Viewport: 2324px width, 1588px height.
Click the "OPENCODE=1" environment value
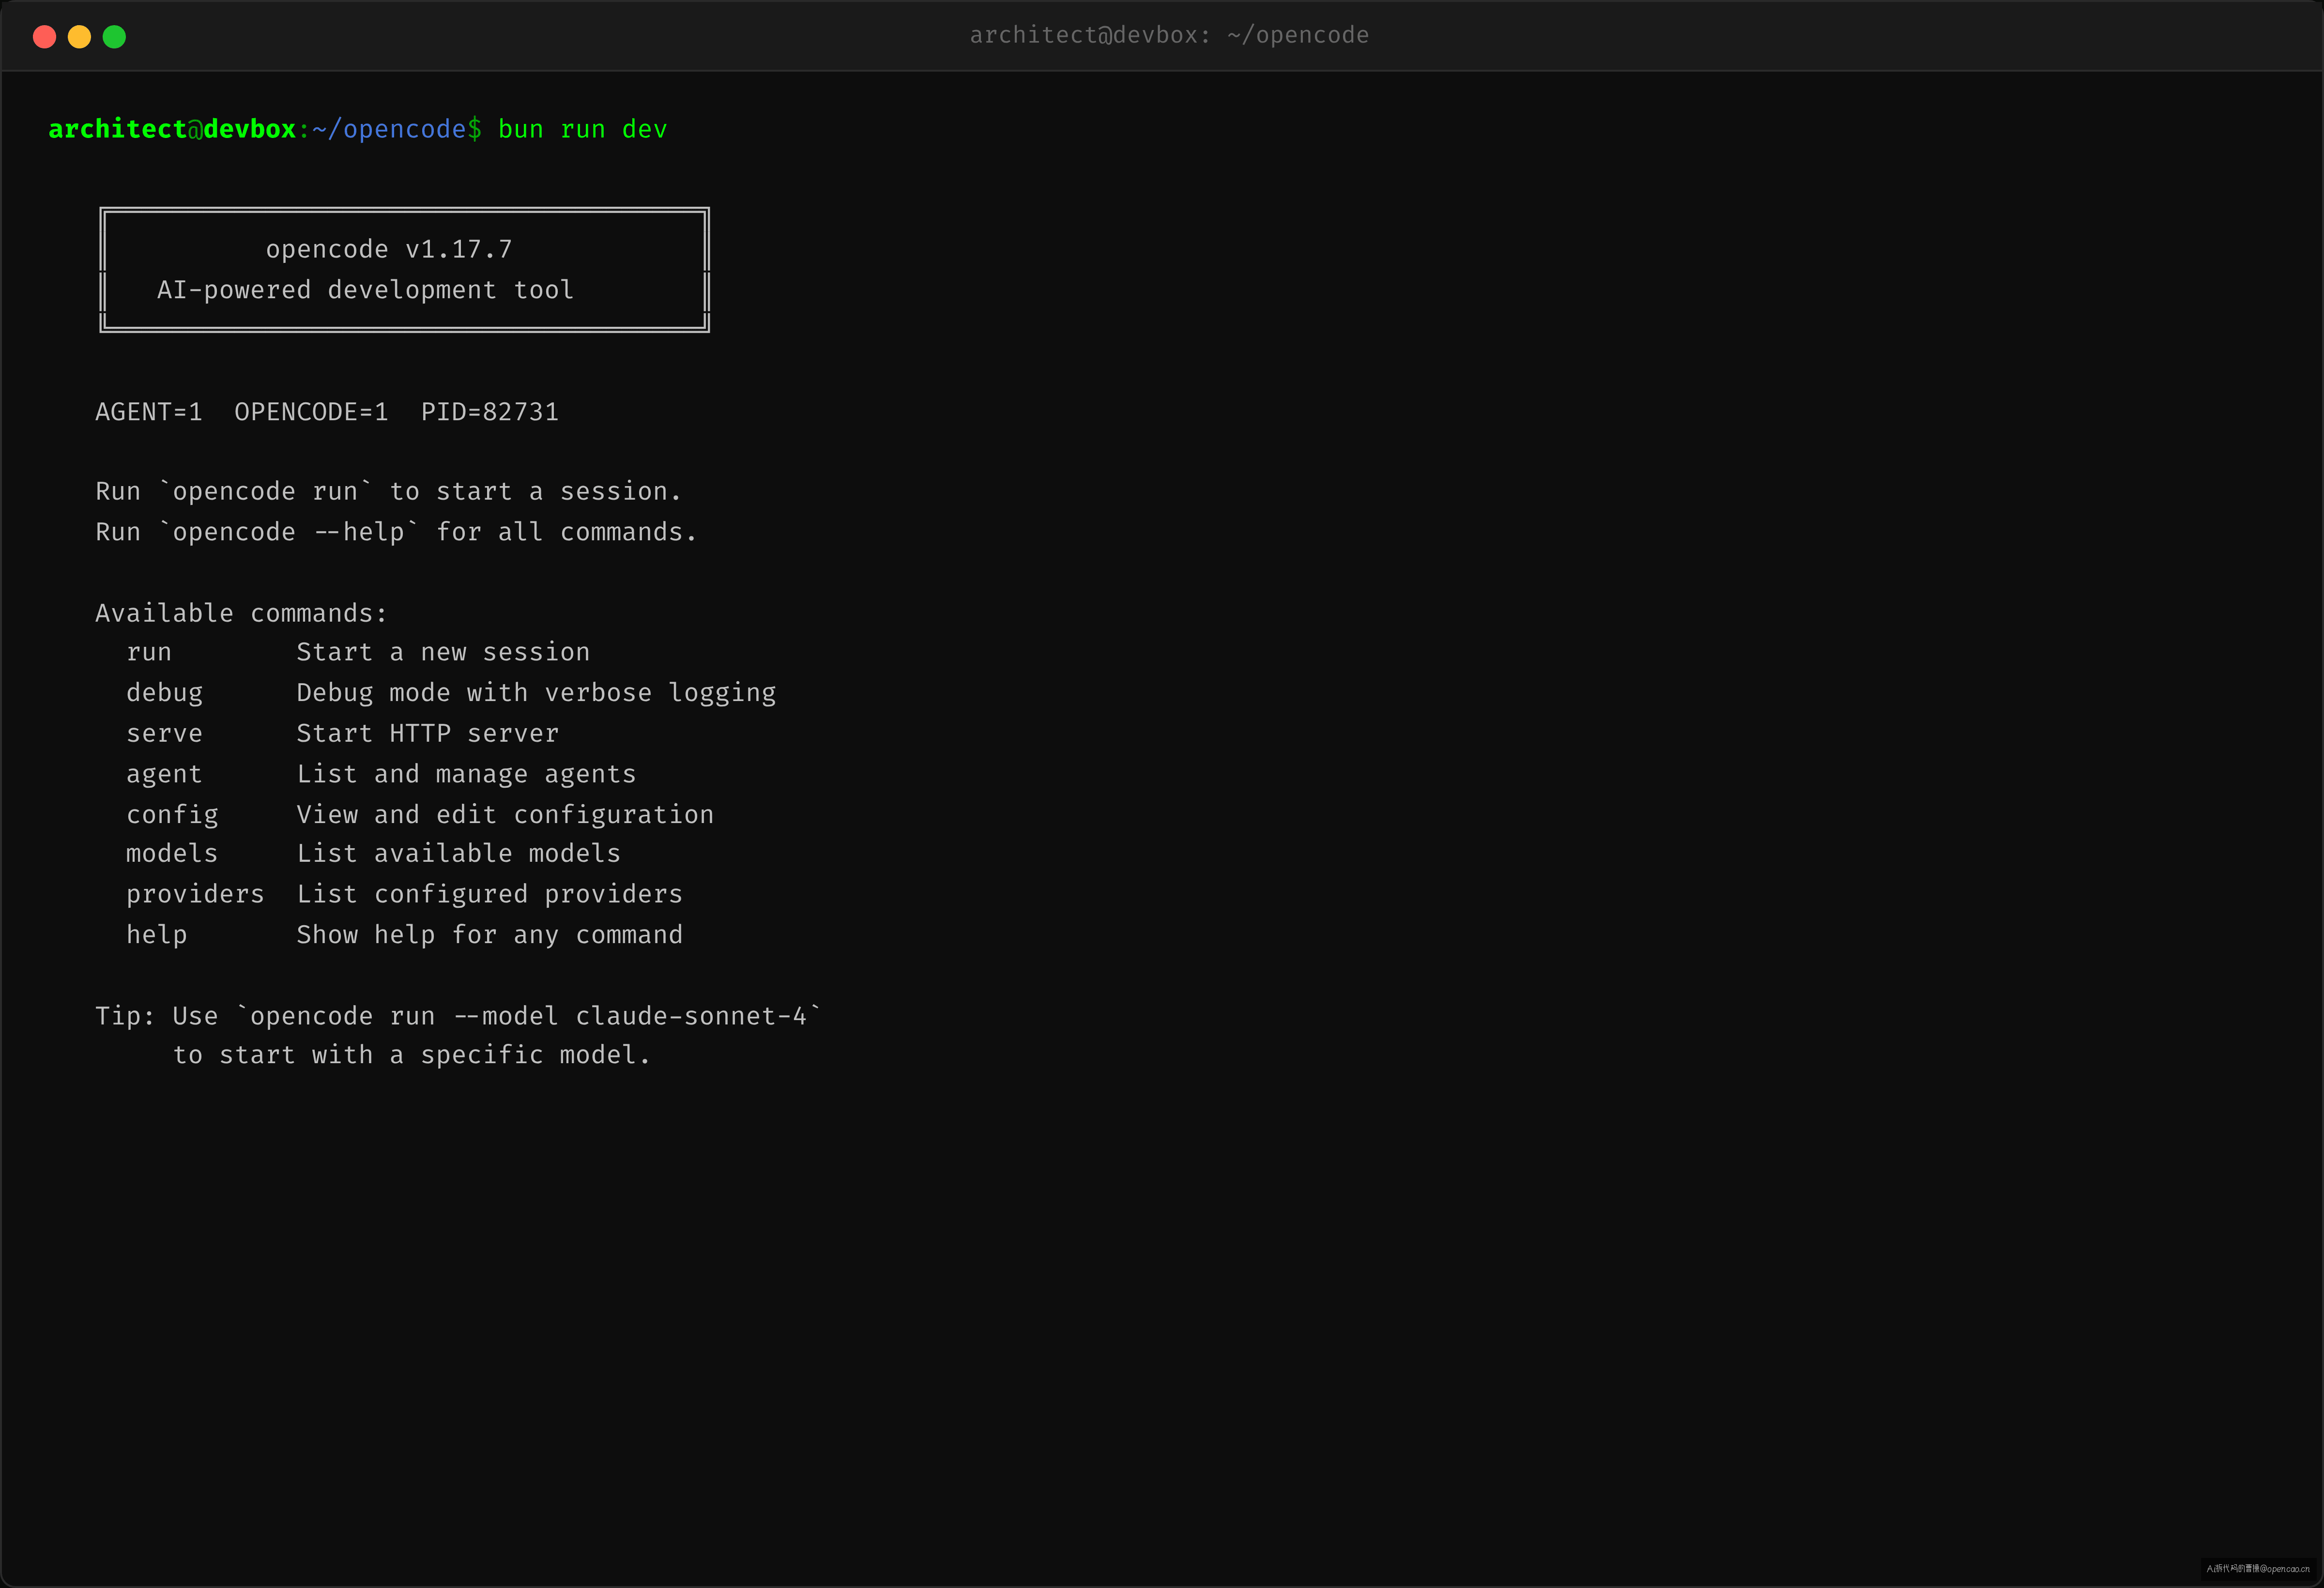click(311, 412)
